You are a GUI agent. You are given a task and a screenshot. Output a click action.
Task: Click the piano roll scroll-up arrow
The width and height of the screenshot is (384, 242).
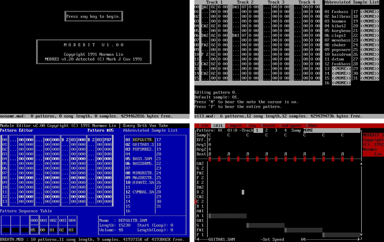tap(361, 163)
